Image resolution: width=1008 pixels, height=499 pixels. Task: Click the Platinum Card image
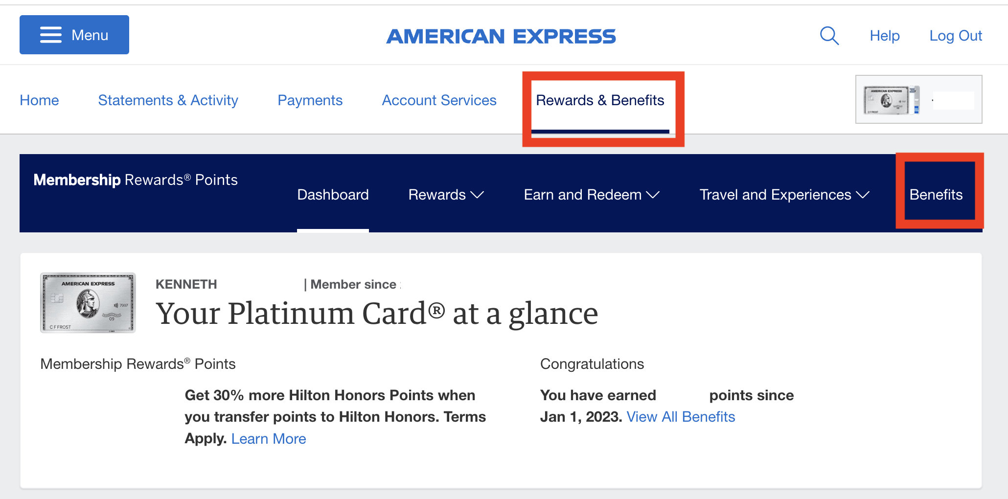88,303
